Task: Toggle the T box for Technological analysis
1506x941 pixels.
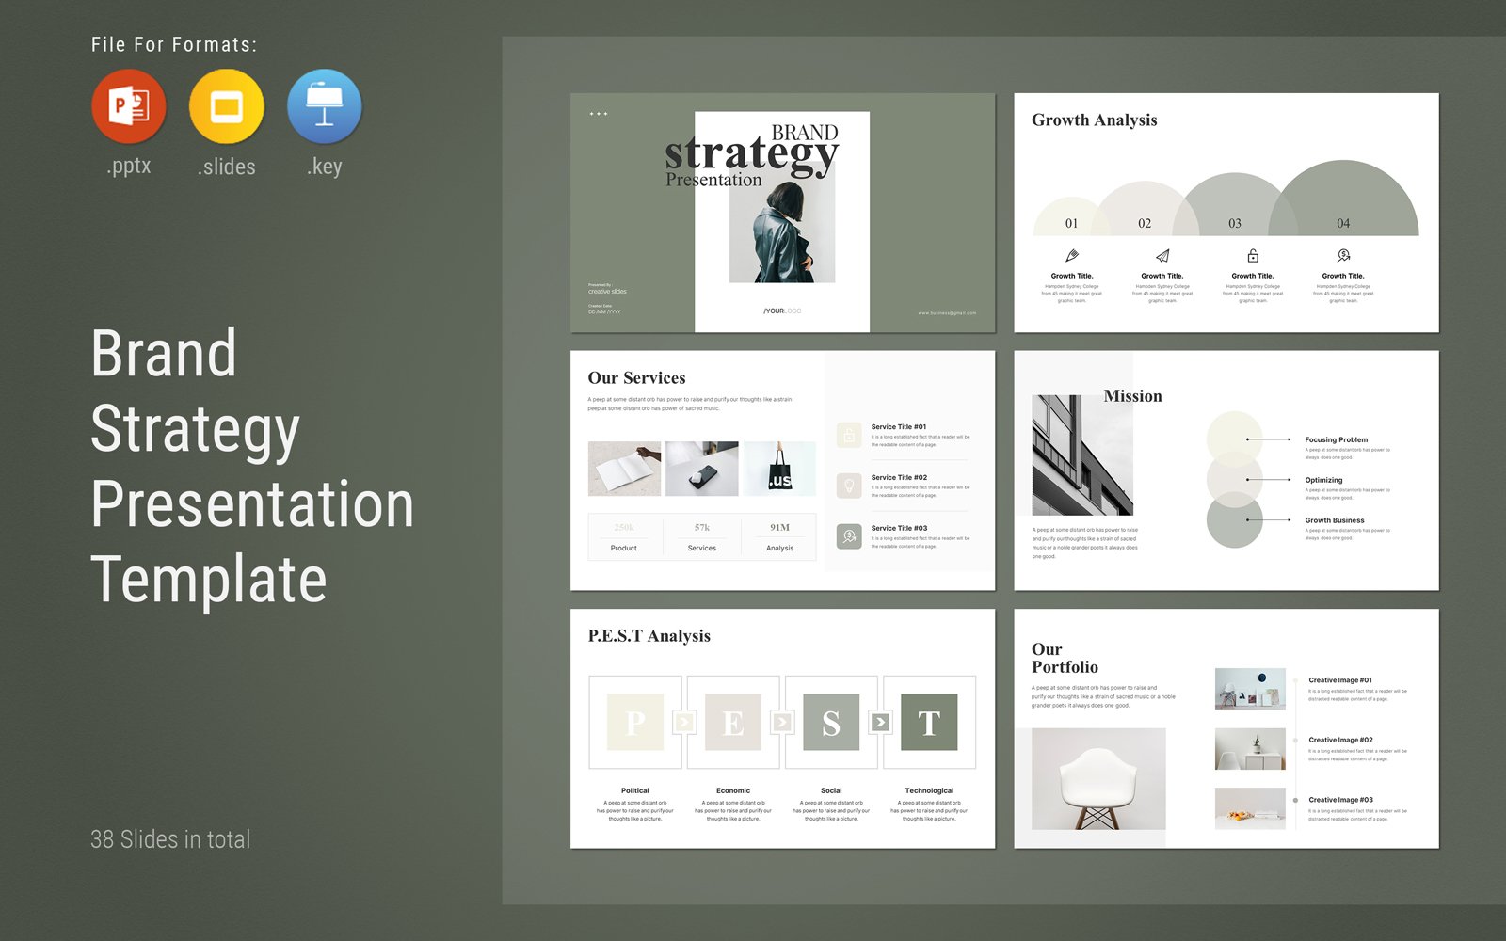Action: coord(931,723)
